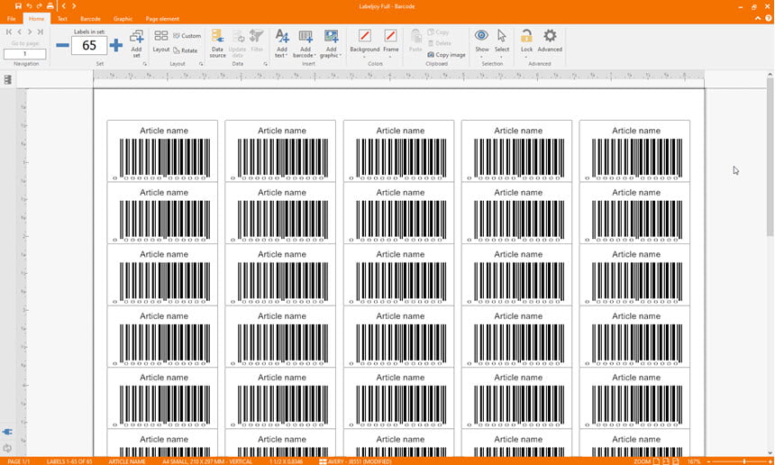Copy the label as image

pyautogui.click(x=446, y=55)
